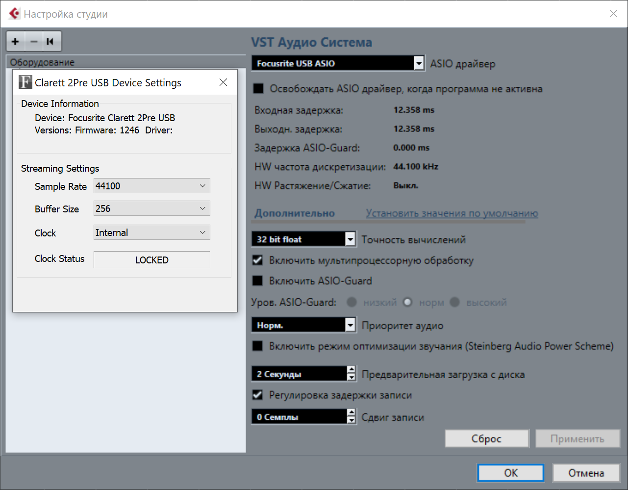This screenshot has height=490, width=628.
Task: Click up arrow on disk preload stepper
Action: click(x=351, y=370)
